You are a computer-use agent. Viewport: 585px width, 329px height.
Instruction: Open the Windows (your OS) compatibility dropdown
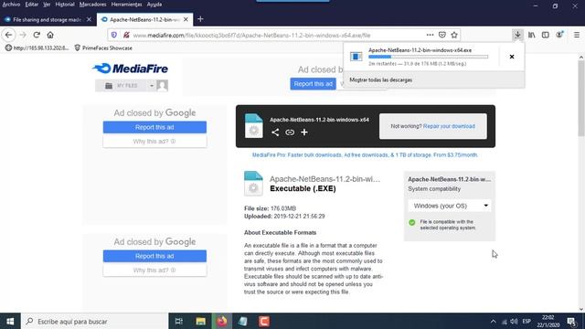[x=450, y=206]
